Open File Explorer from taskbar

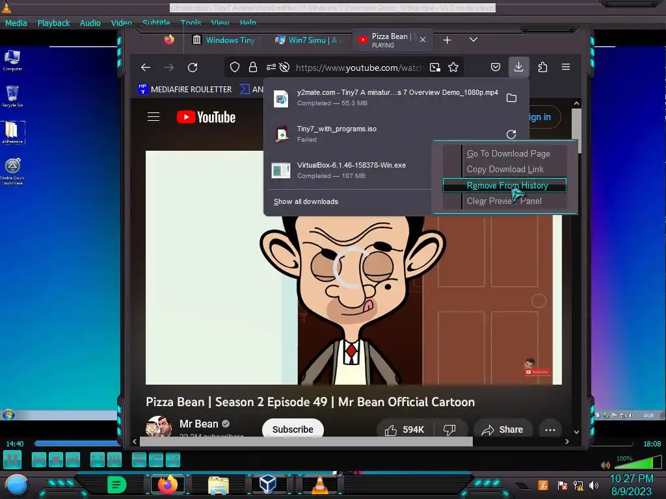219,485
